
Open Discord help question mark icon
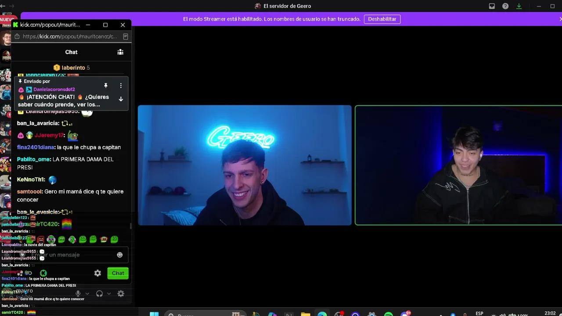point(505,6)
